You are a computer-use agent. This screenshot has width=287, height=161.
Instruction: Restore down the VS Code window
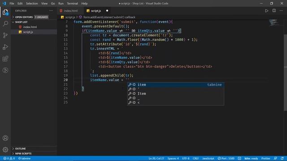tap(272, 3)
